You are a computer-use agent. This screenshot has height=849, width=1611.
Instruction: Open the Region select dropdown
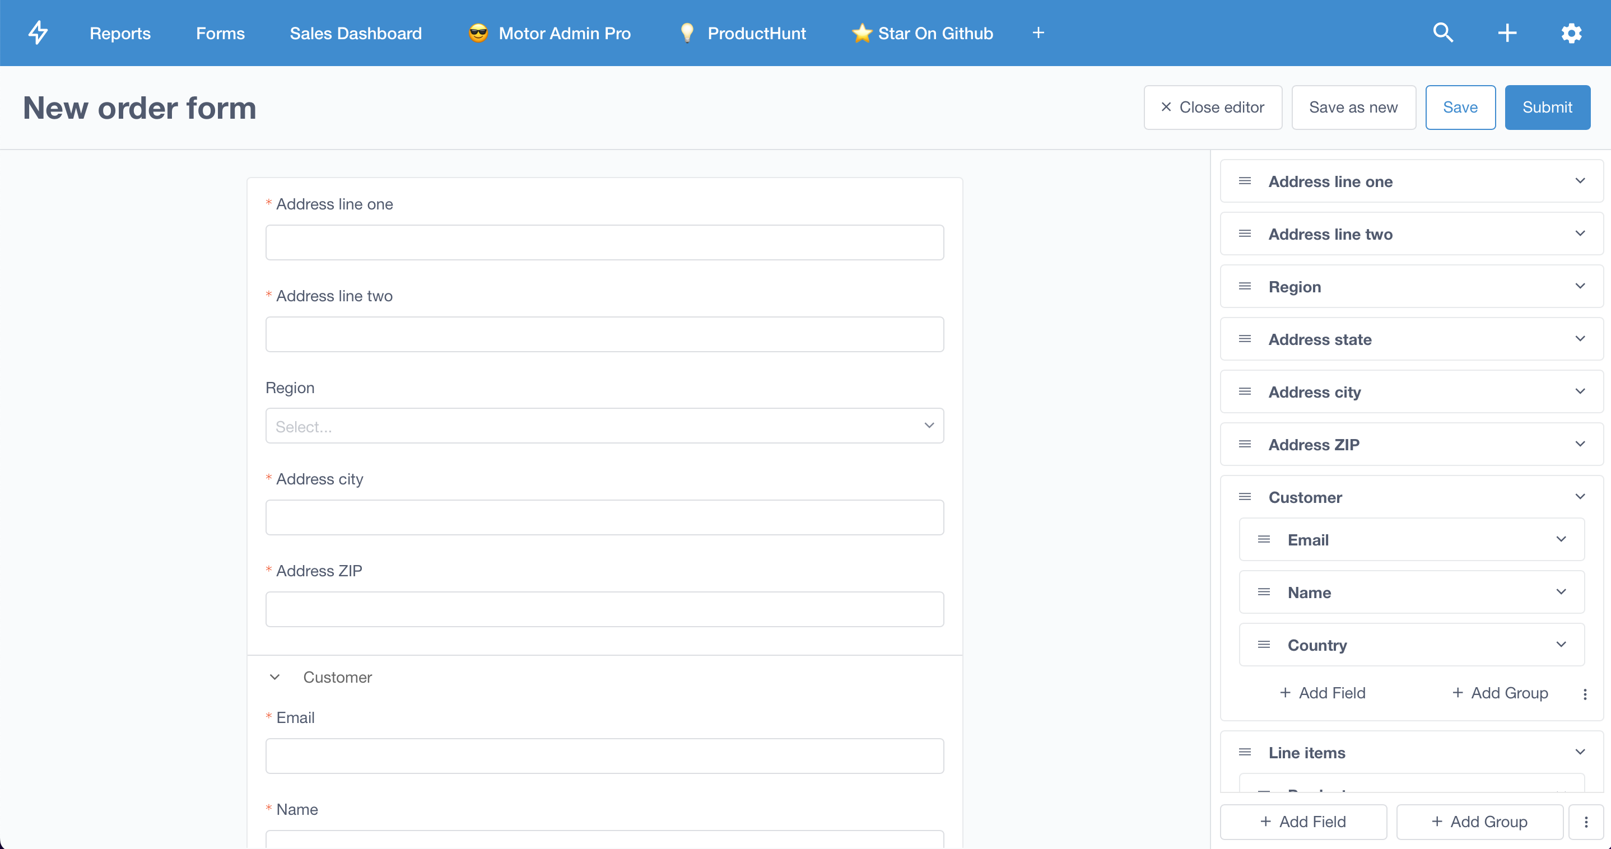604,426
